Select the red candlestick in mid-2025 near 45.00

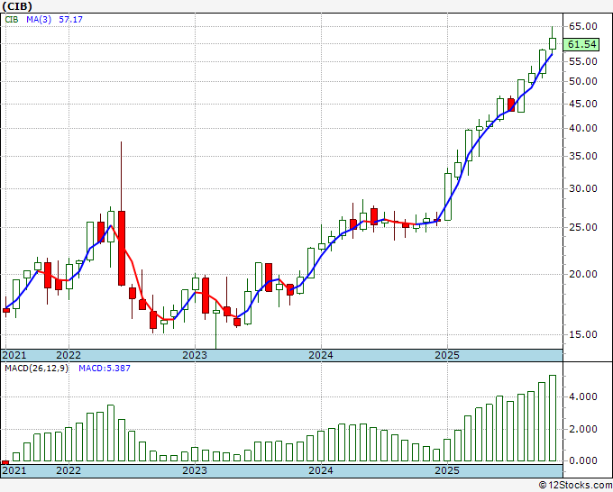click(x=511, y=105)
